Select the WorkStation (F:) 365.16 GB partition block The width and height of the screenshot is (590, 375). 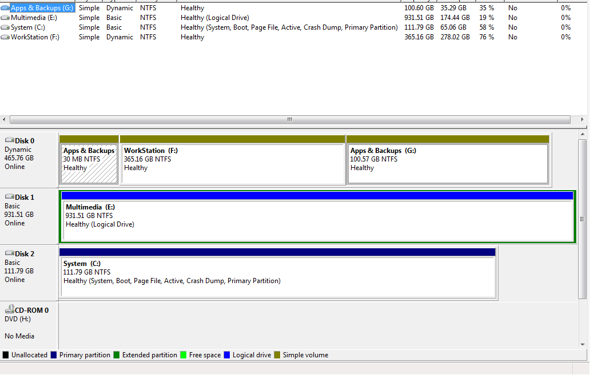[x=232, y=164]
